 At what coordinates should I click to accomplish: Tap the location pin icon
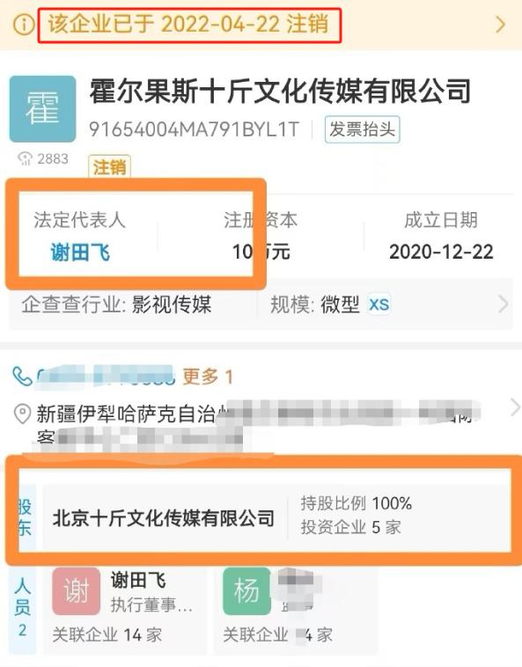click(22, 414)
